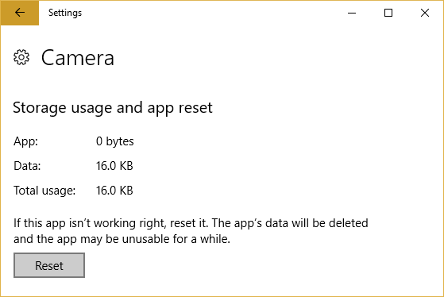Maximize the Settings window

tap(388, 13)
